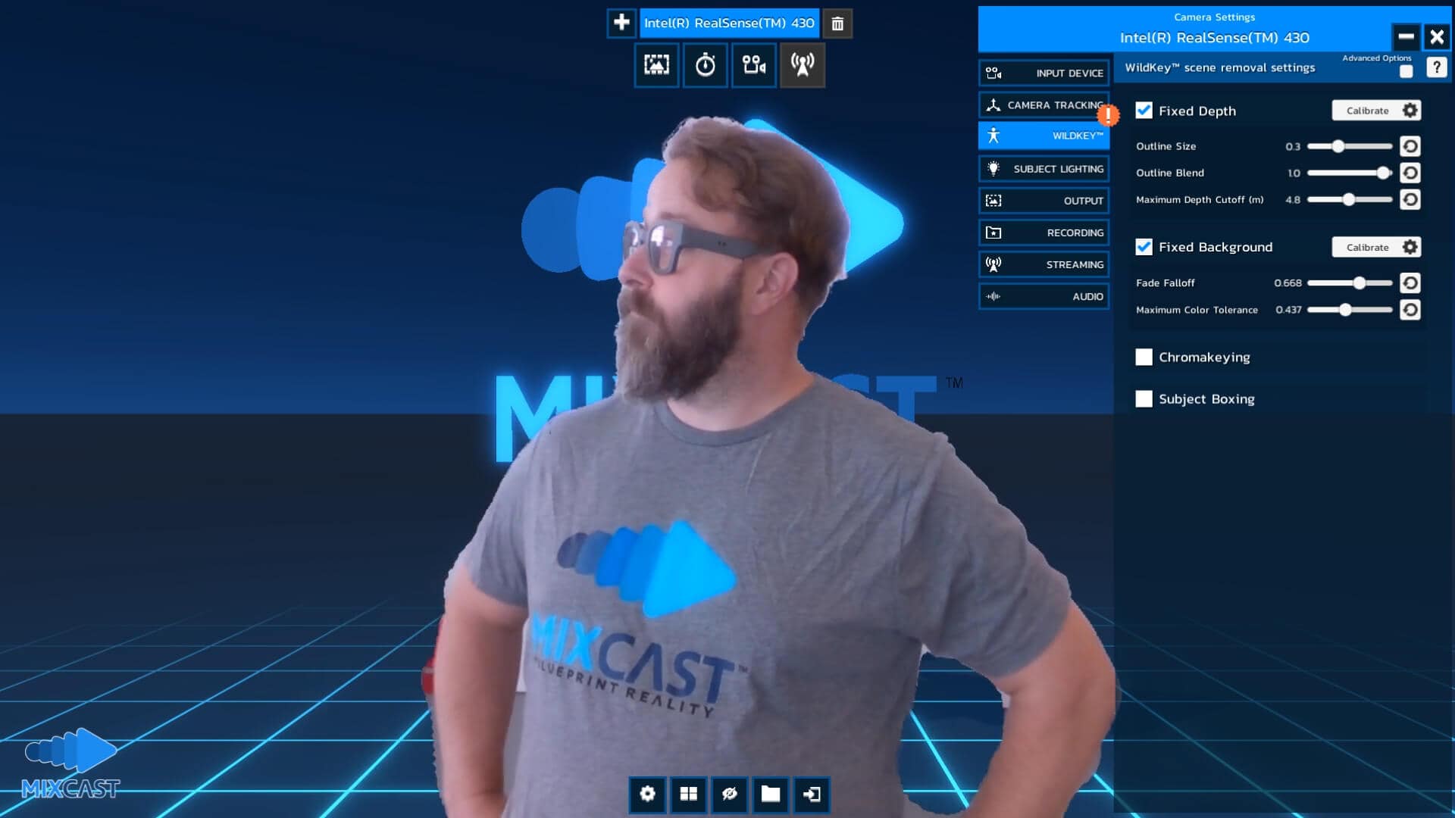Toggle Chromakeying checkbox on
Viewport: 1455px width, 818px height.
tap(1144, 357)
